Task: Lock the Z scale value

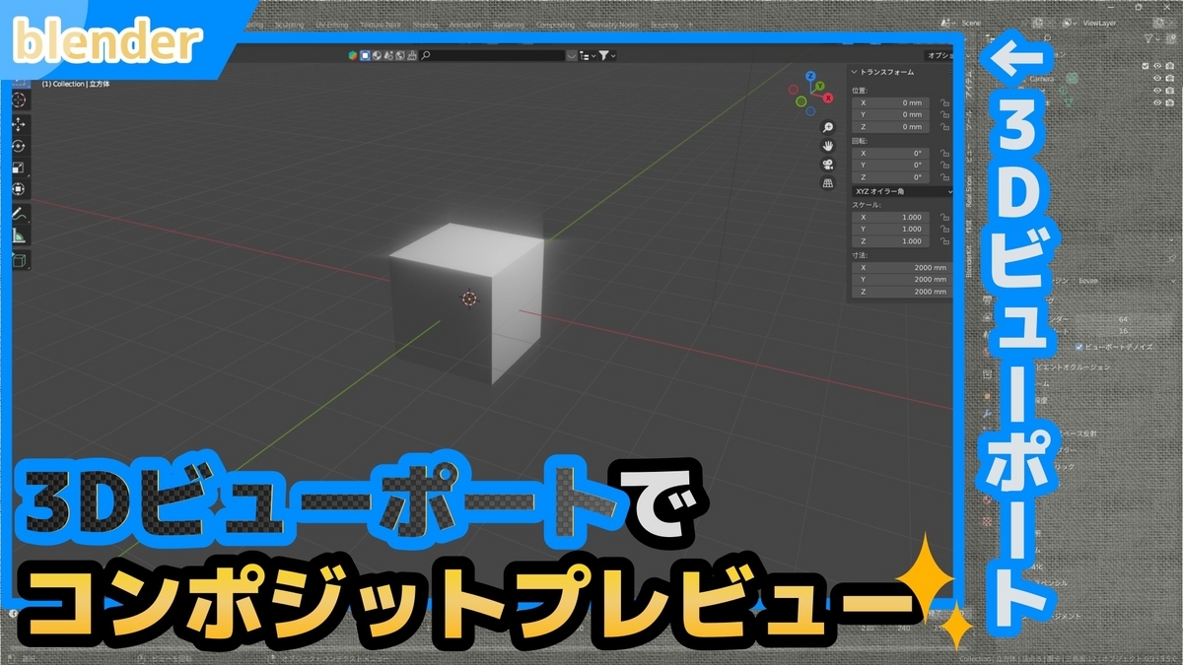Action: (944, 241)
